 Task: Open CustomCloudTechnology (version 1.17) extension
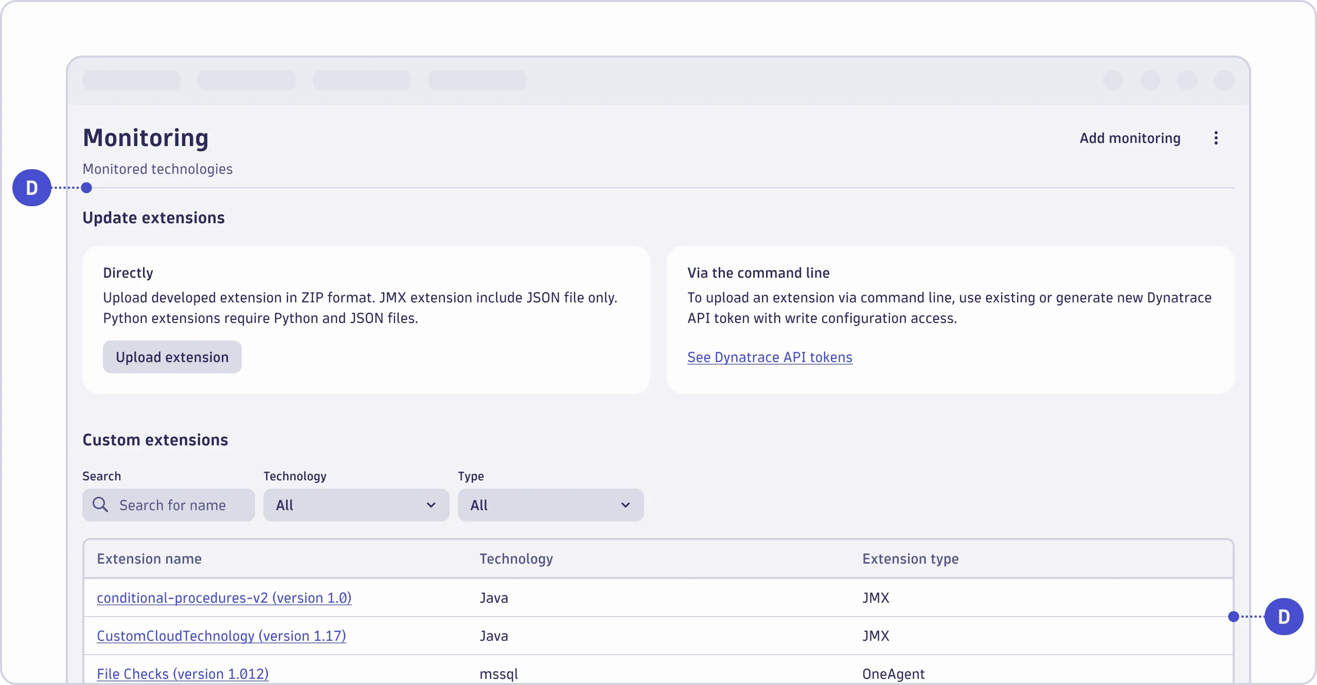pos(221,636)
